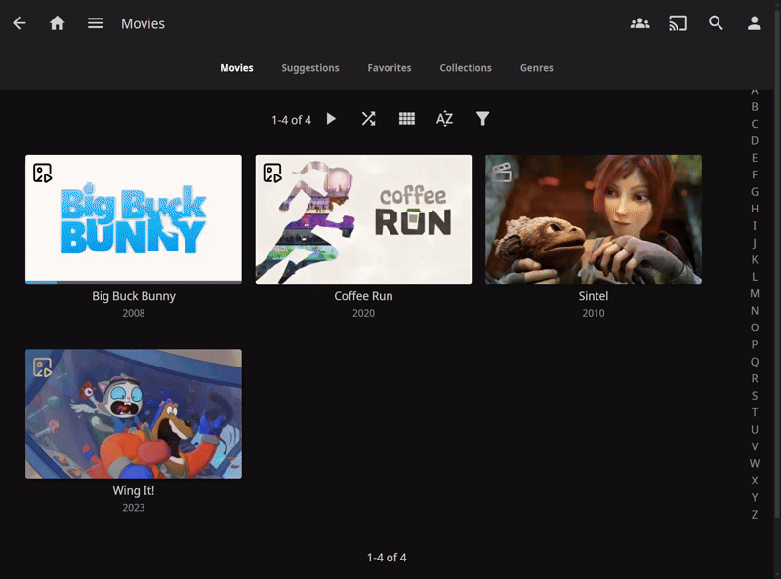Jump to letter S in alphabet picker
This screenshot has width=781, height=579.
755,396
